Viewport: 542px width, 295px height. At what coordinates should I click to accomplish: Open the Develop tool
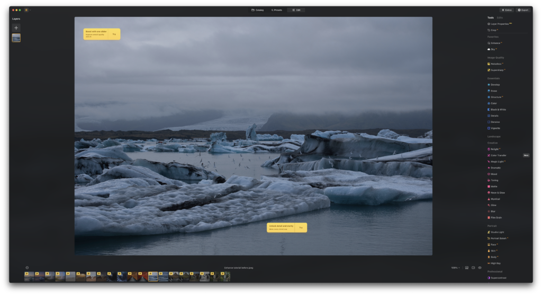(x=494, y=84)
